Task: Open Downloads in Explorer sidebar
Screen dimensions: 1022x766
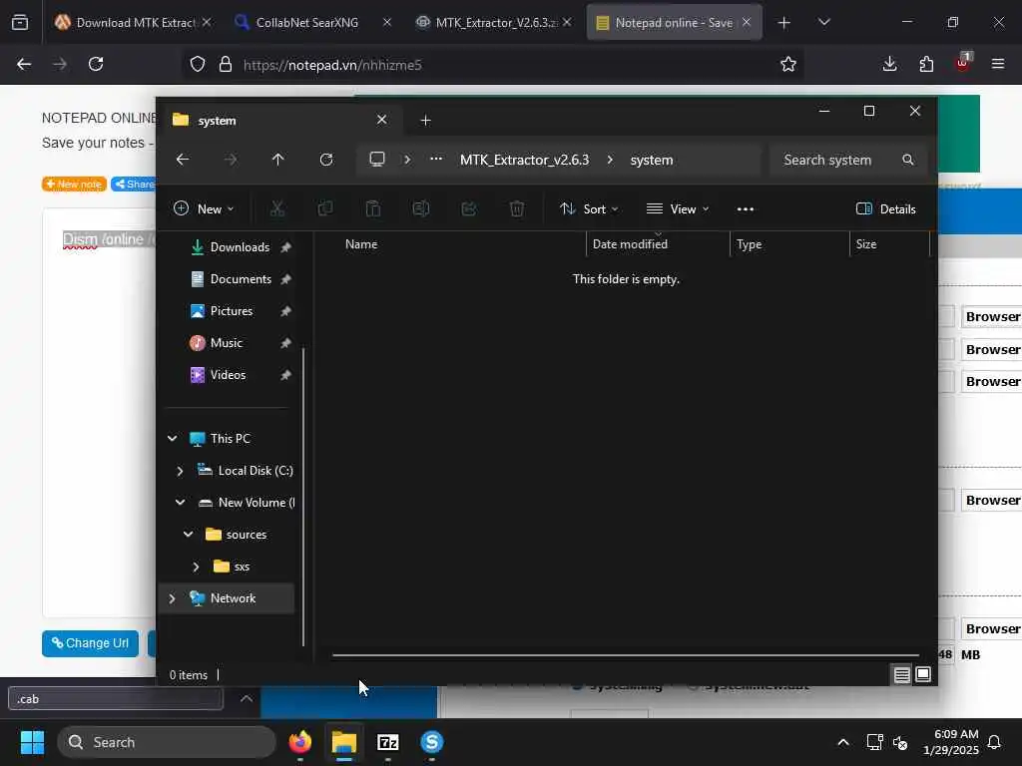Action: pos(240,247)
